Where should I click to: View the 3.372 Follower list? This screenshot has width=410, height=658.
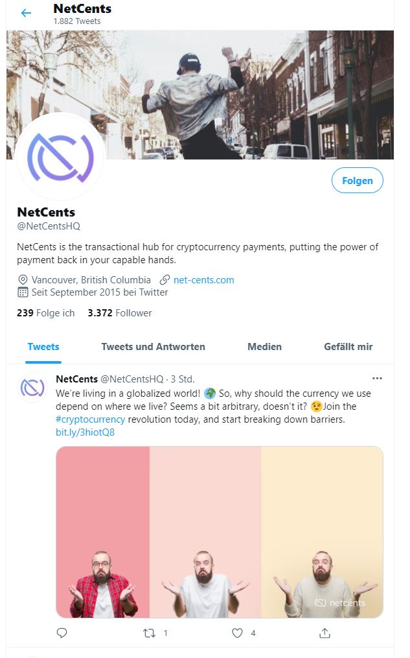pyautogui.click(x=120, y=312)
